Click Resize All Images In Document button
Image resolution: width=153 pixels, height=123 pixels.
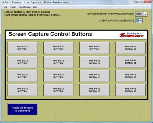click(22, 109)
